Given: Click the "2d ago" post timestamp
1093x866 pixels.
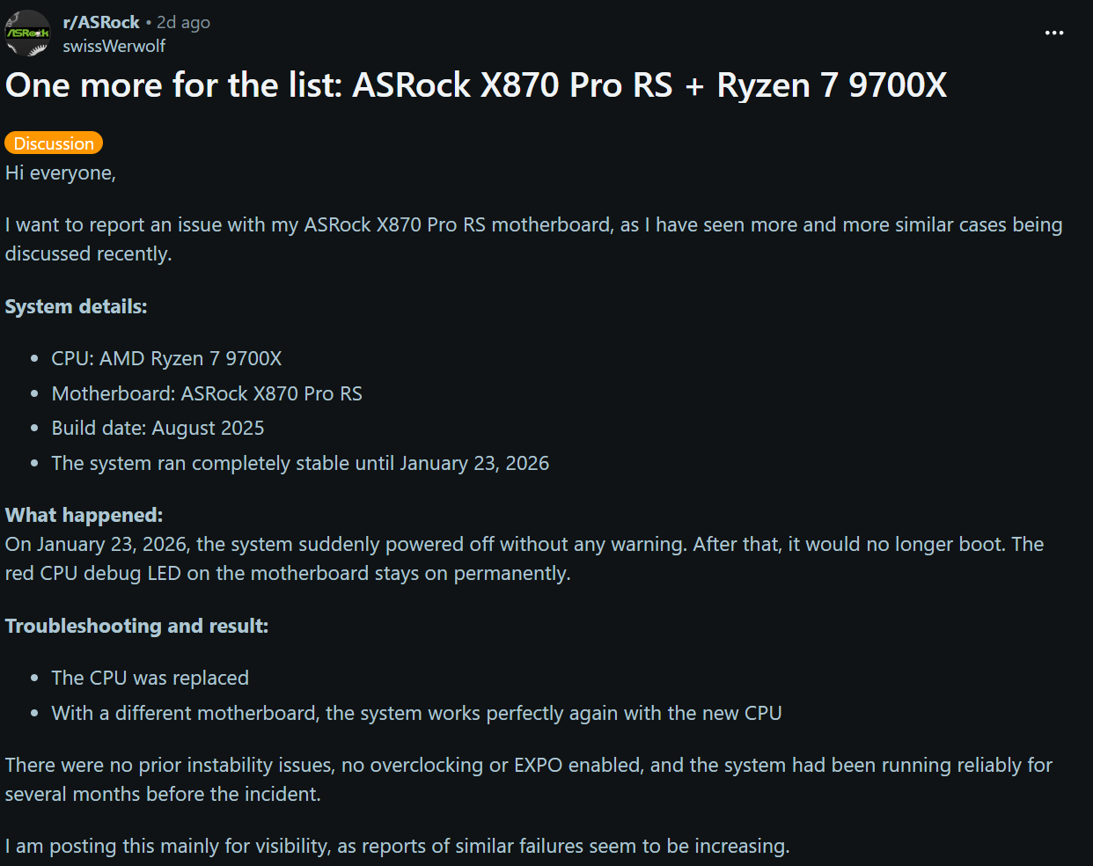Looking at the screenshot, I should coord(183,22).
